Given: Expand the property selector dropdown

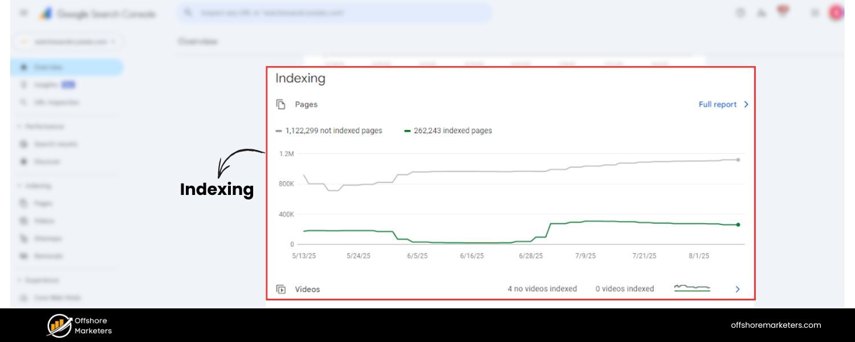Looking at the screenshot, I should click(68, 41).
